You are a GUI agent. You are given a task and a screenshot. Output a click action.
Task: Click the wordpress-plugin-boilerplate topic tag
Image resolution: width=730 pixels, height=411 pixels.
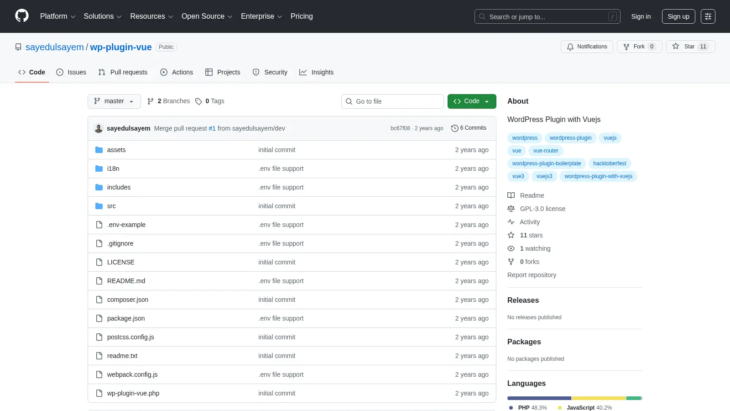[x=547, y=163]
